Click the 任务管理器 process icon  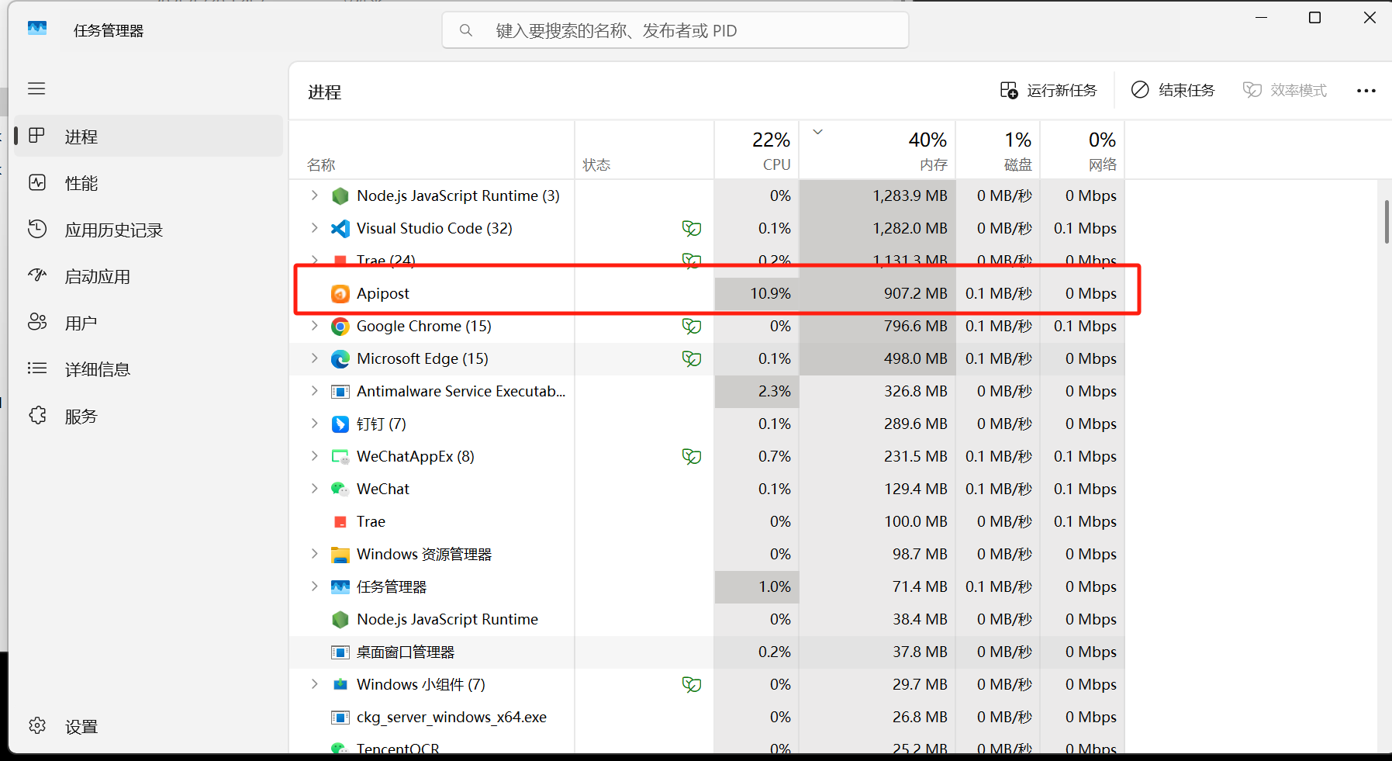tap(340, 587)
